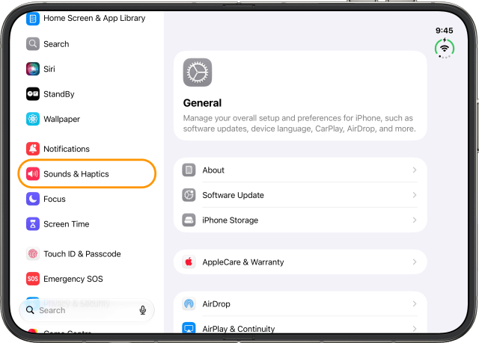
Task: Select the StandBy icon
Action: pos(33,94)
